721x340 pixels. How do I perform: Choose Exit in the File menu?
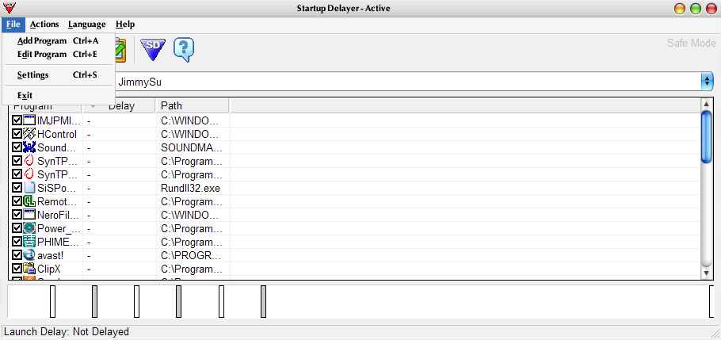point(58,95)
